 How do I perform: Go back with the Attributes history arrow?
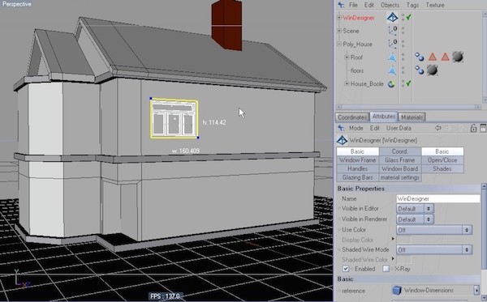pos(438,128)
